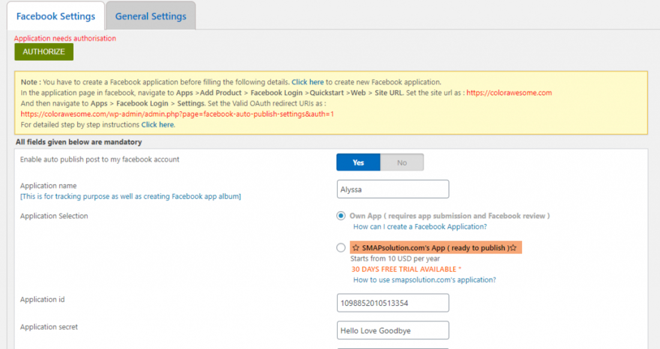
Task: Click the "30 DAYS FREE TRIAL AVAILABLE" text
Action: click(x=405, y=269)
